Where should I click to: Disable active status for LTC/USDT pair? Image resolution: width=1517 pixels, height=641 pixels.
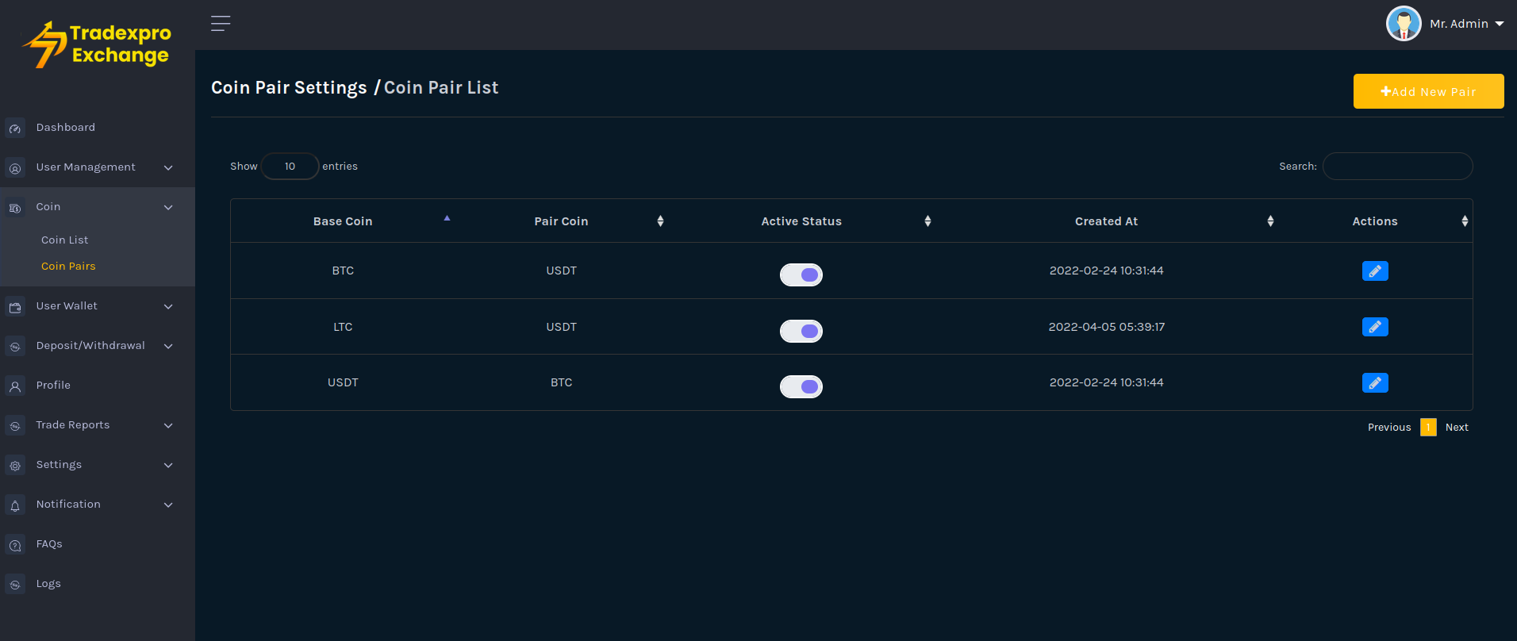coord(801,331)
